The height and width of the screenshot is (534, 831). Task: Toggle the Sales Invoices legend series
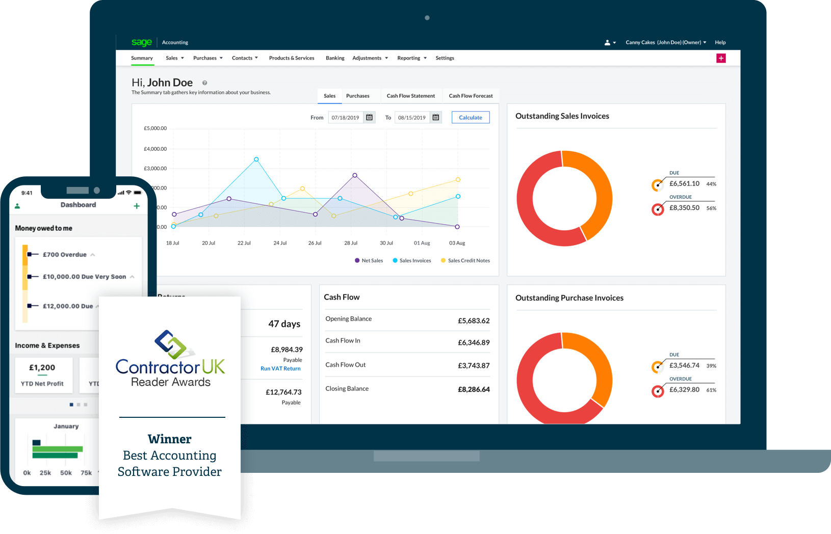point(411,260)
